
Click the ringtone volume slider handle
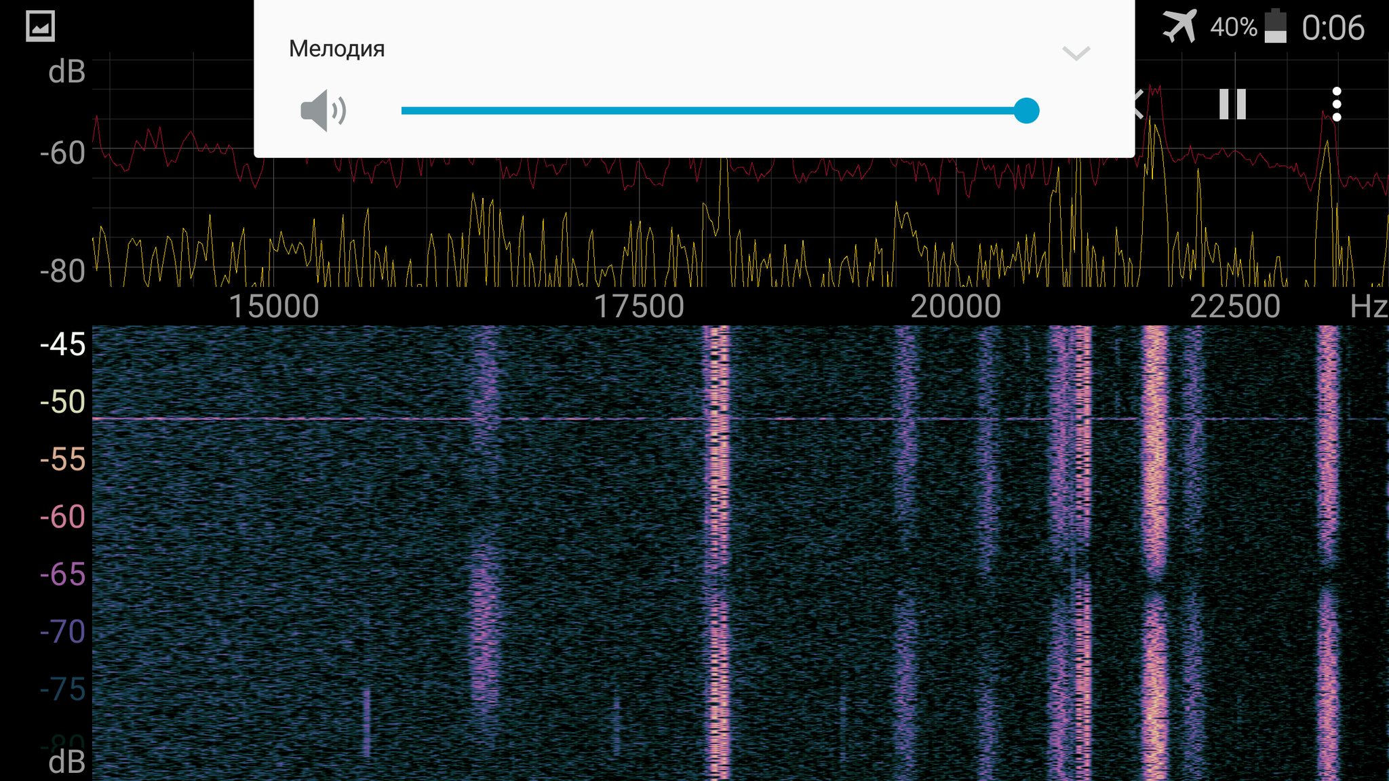click(1026, 111)
